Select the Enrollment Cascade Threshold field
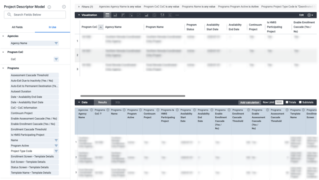 (34, 130)
